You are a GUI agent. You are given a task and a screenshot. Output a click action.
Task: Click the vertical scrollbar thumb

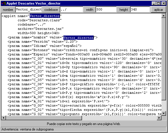coord(163,59)
